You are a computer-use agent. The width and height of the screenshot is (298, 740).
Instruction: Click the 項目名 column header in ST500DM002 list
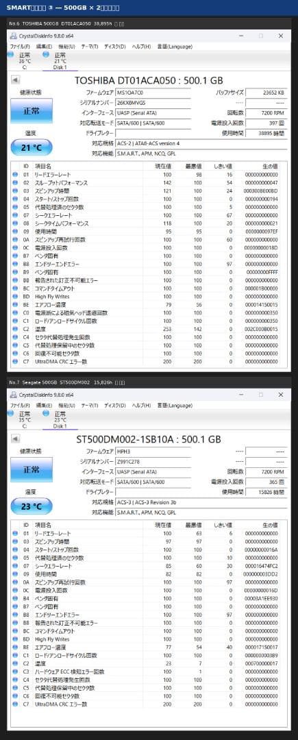43,525
